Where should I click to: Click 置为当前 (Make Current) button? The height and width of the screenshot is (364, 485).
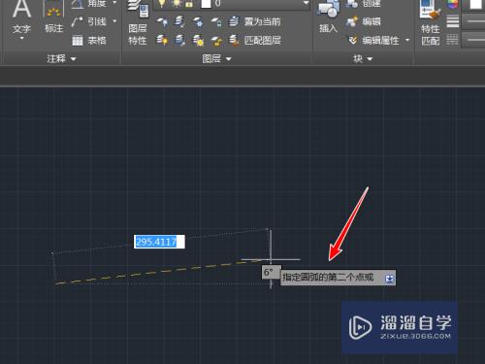tap(255, 21)
